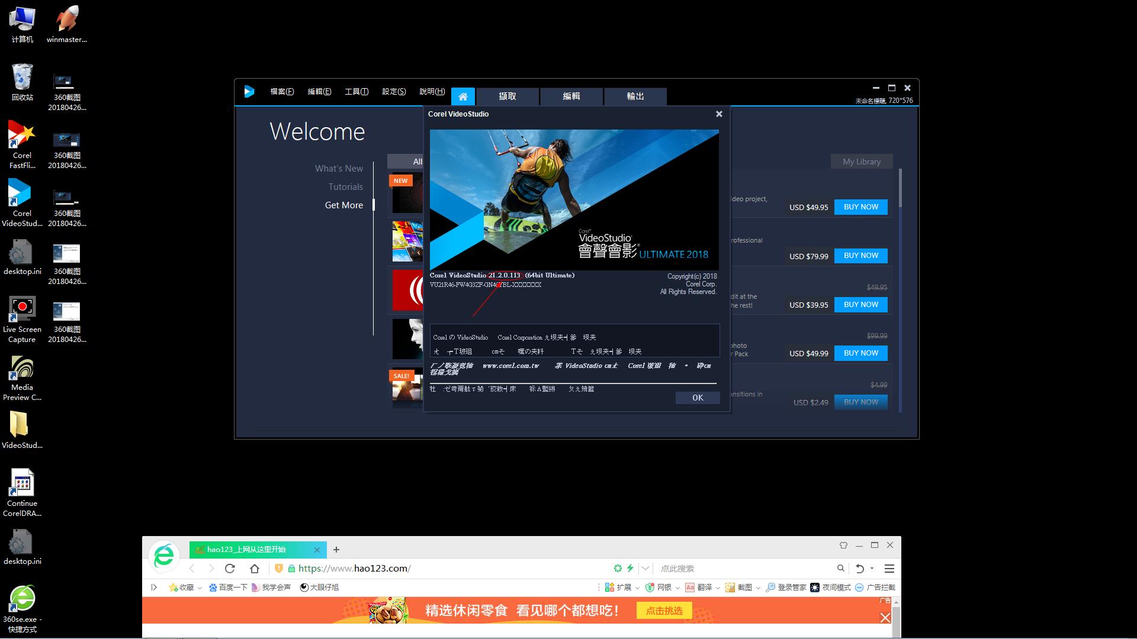Close the Corel VideoStudio About dialog

[719, 114]
